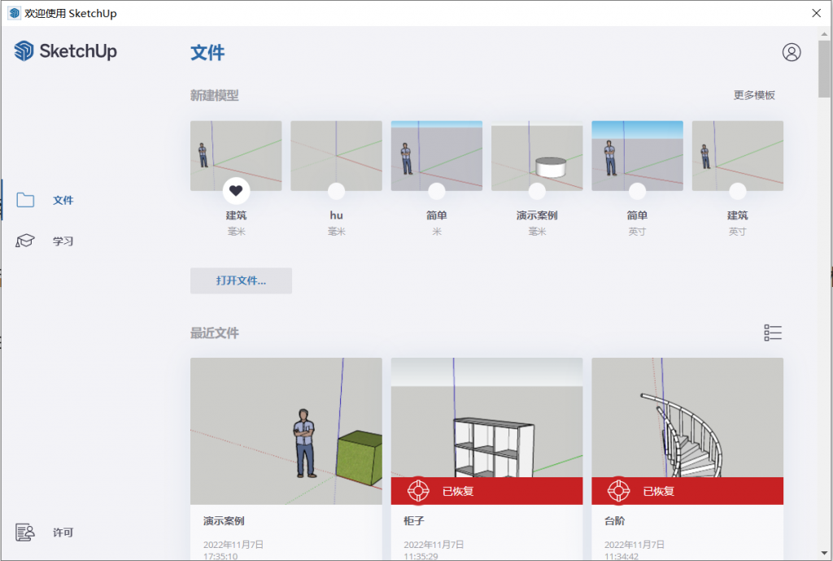Viewport: 833px width, 561px height.
Task: Toggle favorite on the 简单 英寸 template
Action: click(637, 191)
